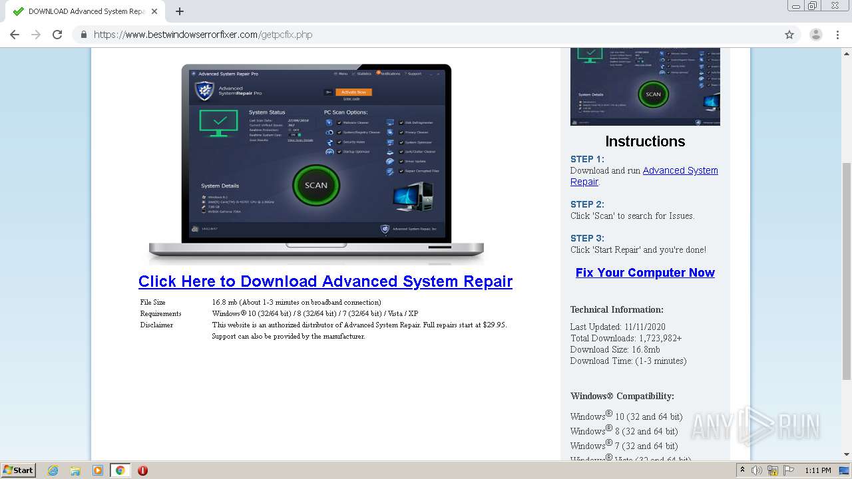Click the STEP 2: label

coord(587,204)
